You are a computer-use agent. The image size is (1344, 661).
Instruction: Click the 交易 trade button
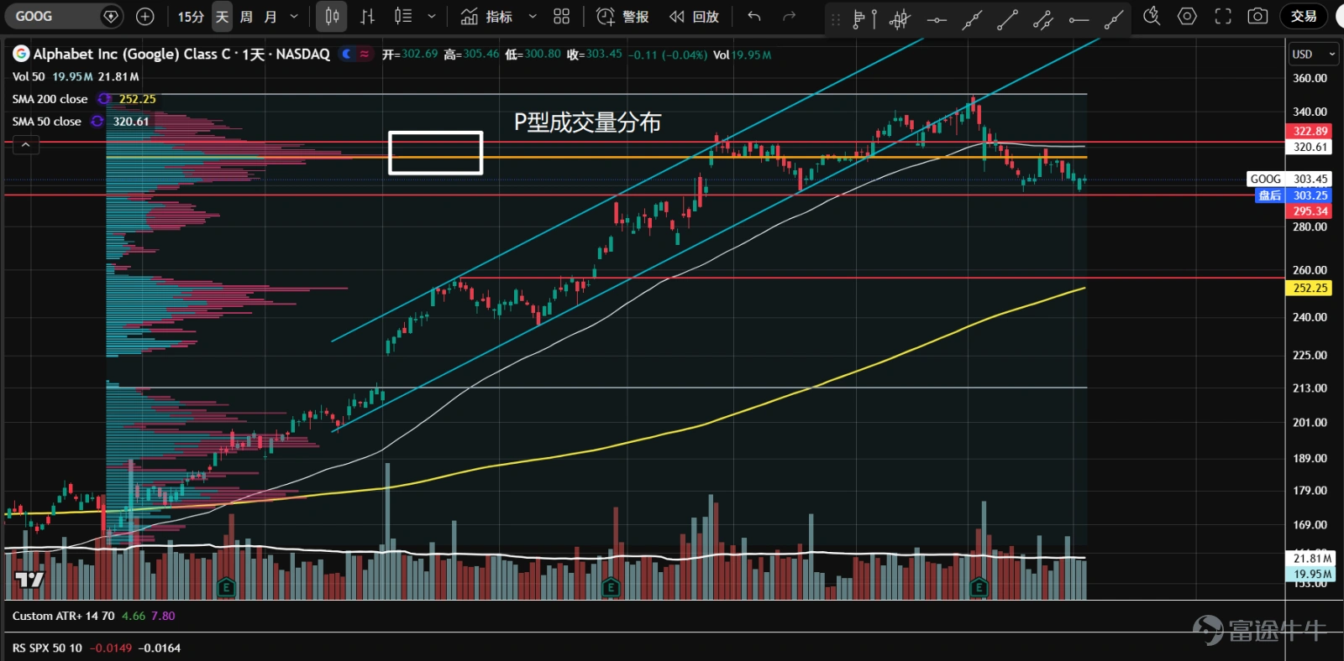pyautogui.click(x=1304, y=16)
